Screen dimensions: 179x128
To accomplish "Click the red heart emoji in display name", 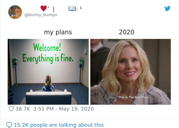I will pyautogui.click(x=43, y=8).
